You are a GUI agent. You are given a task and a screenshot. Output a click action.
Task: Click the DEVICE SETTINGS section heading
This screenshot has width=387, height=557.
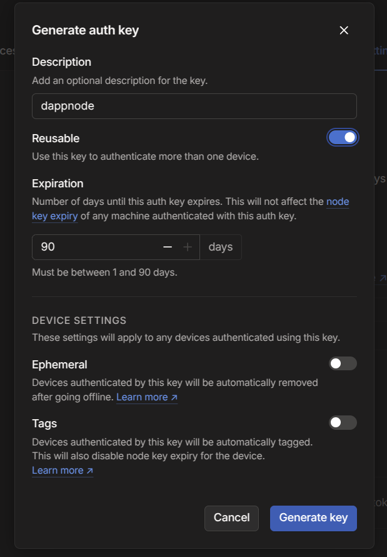click(79, 320)
